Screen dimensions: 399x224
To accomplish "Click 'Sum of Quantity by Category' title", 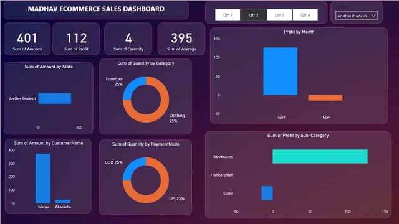I will click(146, 63).
